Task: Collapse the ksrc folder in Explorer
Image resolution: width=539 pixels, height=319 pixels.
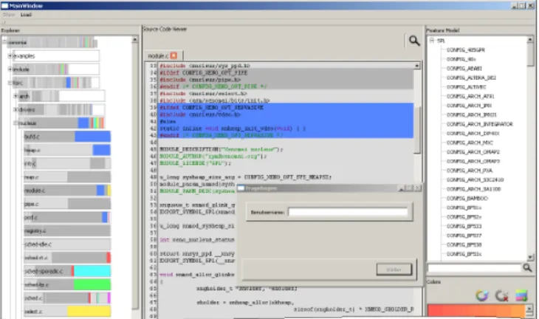Action: pyautogui.click(x=10, y=83)
